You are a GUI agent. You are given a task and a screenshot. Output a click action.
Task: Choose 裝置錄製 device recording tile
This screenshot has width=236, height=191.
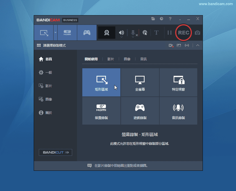[x=101, y=111]
